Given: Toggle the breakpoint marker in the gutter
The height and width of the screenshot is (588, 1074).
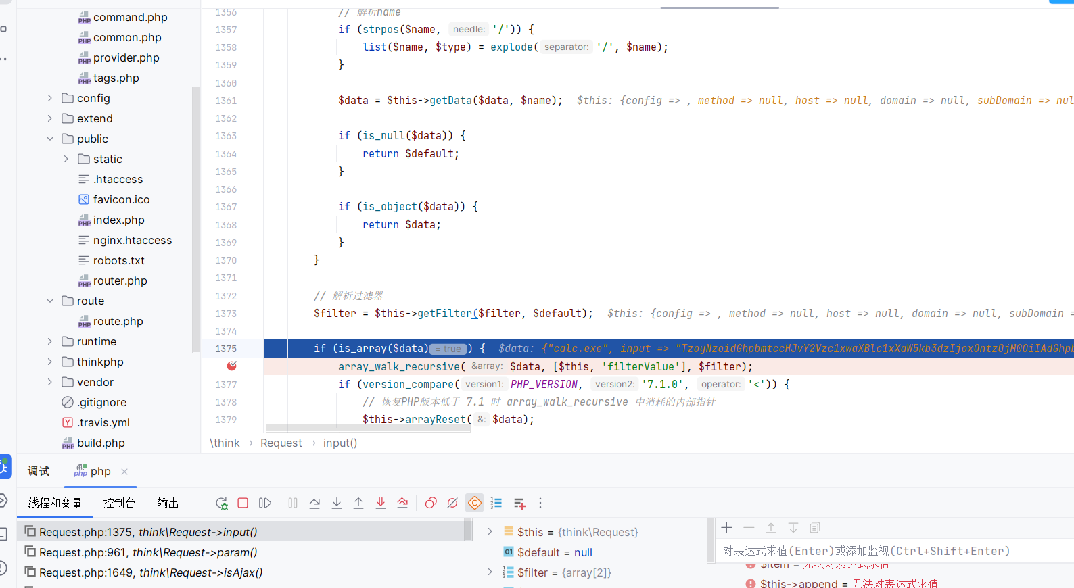Looking at the screenshot, I should pyautogui.click(x=232, y=366).
